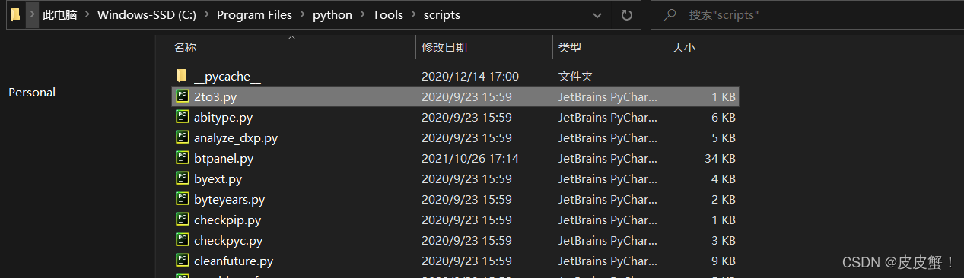Expand chevron after 此电脑 breadcrumb
Viewport: 964px width, 278px height.
[87, 15]
